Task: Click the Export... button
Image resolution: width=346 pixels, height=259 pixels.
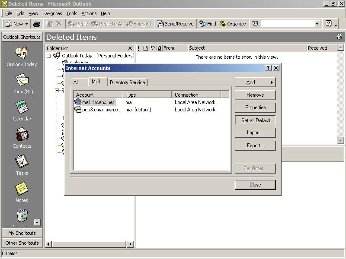Action: (x=255, y=145)
